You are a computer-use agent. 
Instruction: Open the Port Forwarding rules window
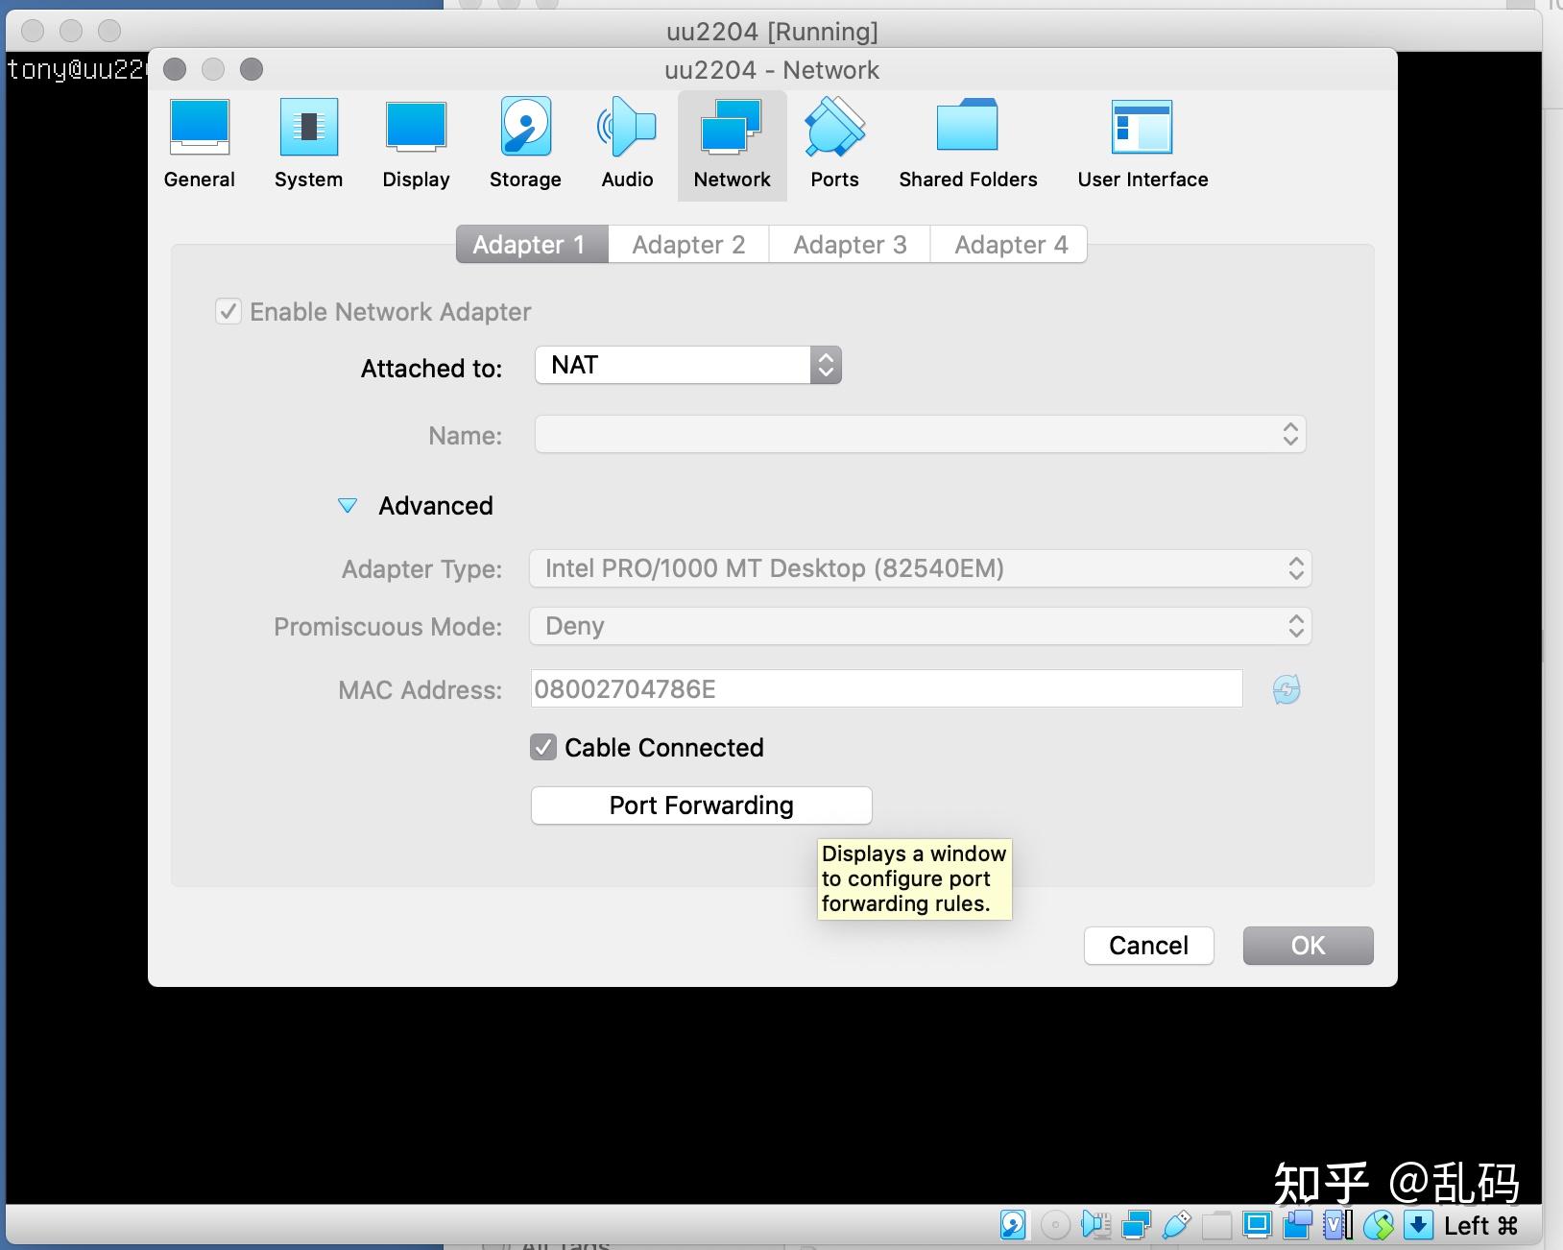click(700, 805)
